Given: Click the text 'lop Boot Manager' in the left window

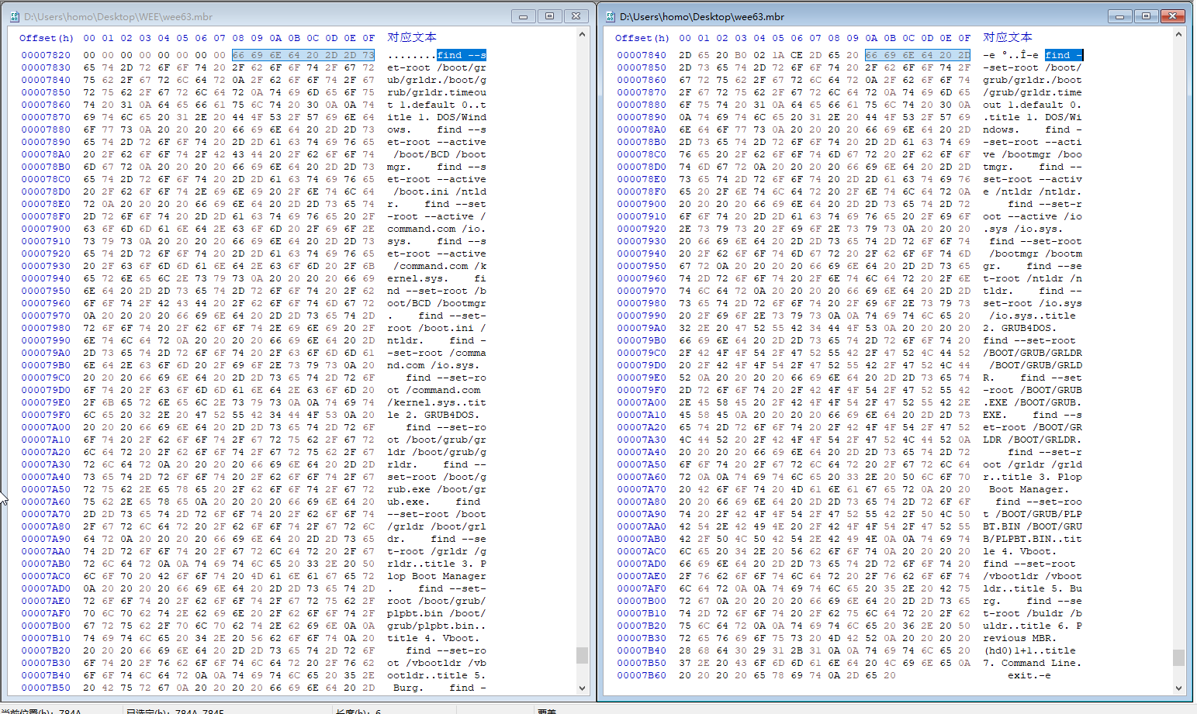Looking at the screenshot, I should point(437,576).
